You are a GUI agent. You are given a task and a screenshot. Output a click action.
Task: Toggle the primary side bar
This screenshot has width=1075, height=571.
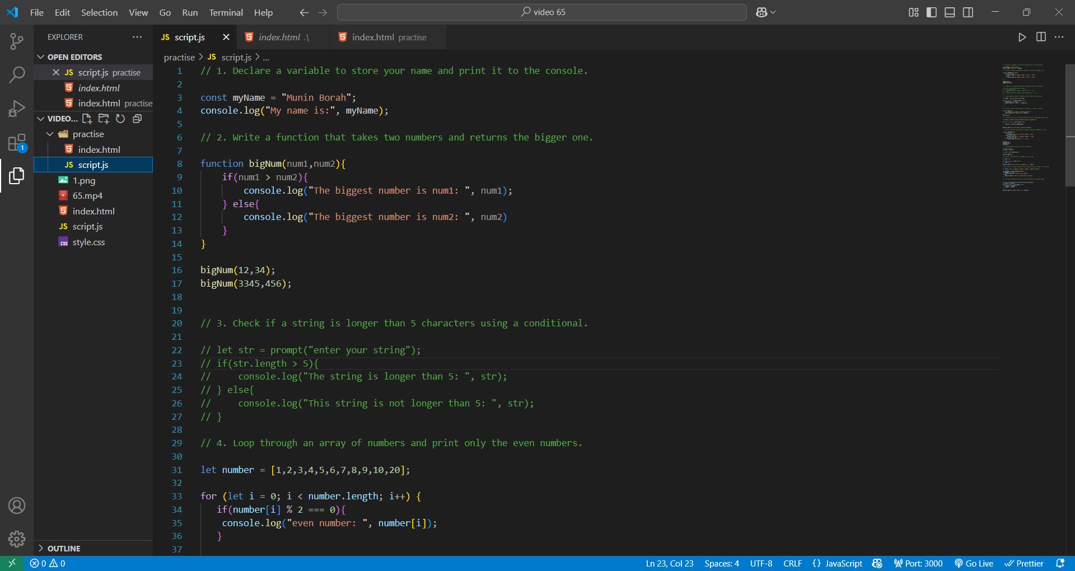pos(932,12)
